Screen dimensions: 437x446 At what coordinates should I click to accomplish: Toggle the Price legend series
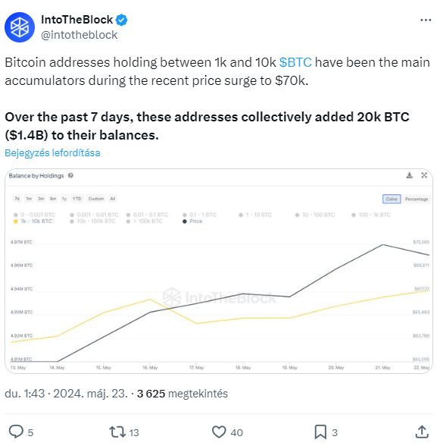click(x=193, y=221)
